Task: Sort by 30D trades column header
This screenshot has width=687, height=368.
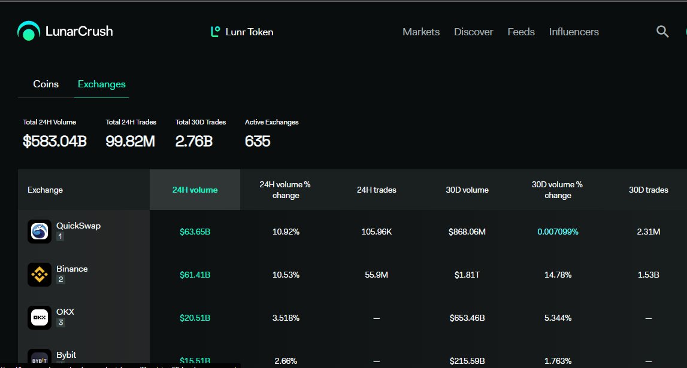Action: pos(649,190)
